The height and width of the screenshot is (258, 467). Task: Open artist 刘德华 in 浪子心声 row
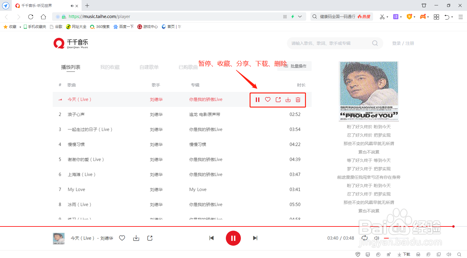tap(156, 114)
